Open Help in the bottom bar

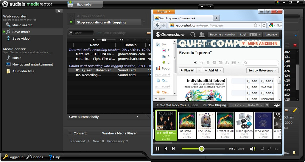54,157
